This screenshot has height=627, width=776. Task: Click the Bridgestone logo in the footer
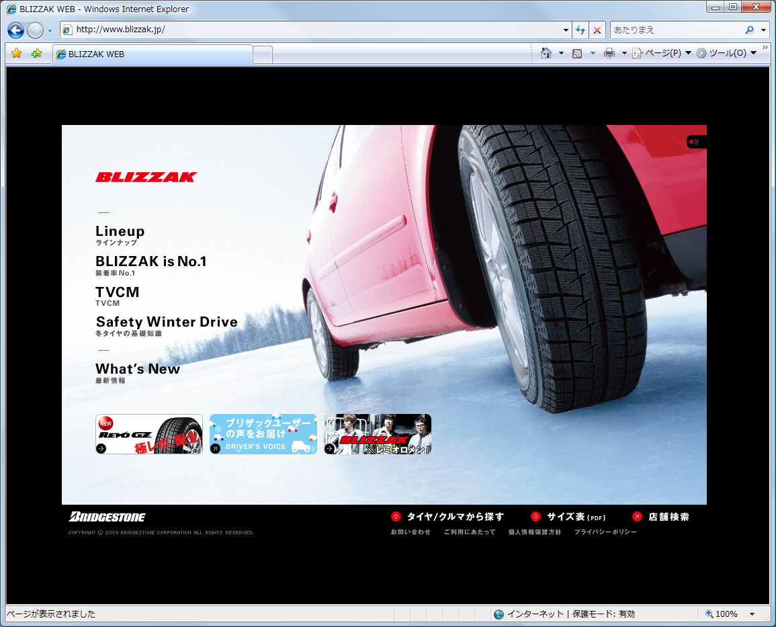tap(107, 517)
